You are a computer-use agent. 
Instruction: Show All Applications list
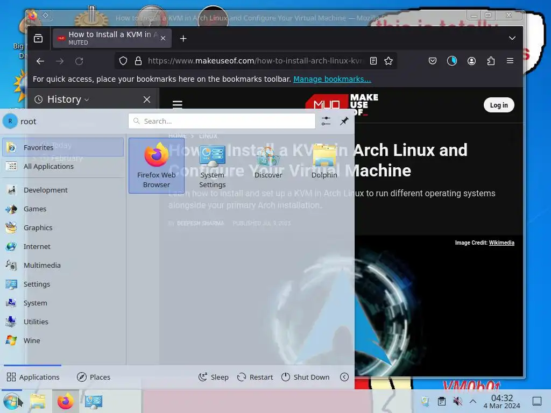click(x=63, y=166)
